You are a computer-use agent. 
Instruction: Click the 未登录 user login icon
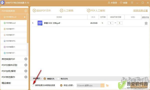(109, 3)
